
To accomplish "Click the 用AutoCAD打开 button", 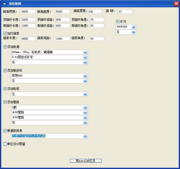I will pos(86,161).
